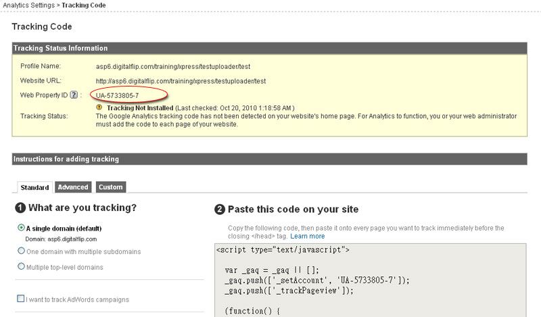Select Multiple top-level domains option
Viewport: 541px width, 317px height.
[21, 266]
